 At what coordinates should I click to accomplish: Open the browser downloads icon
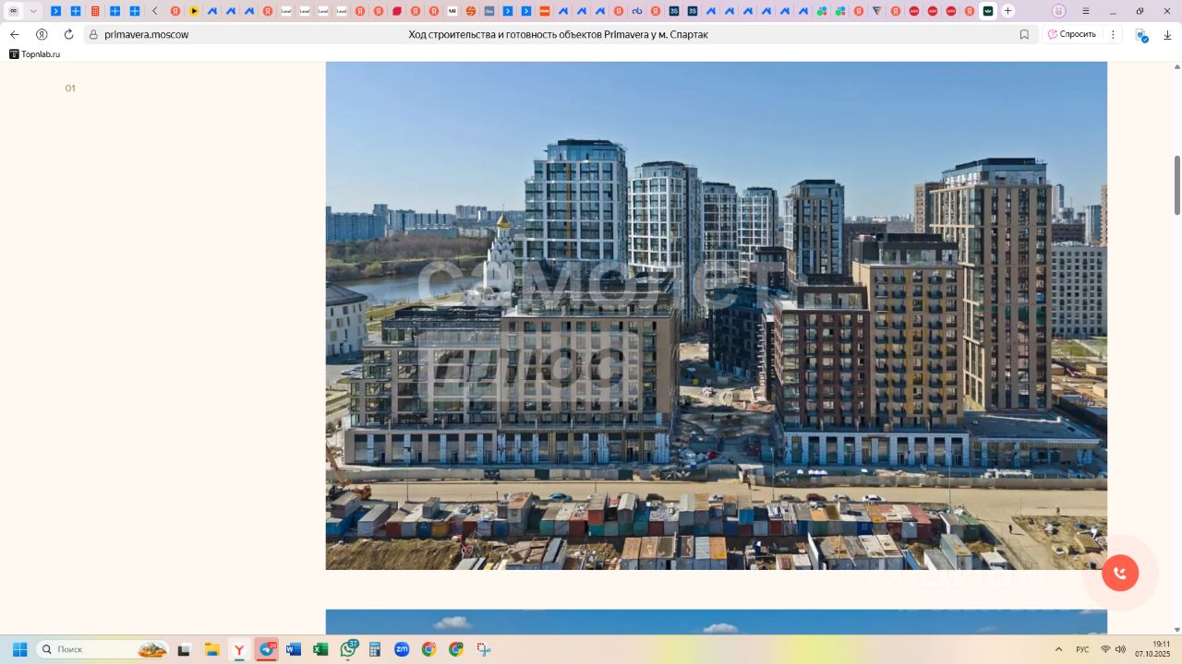(x=1167, y=35)
